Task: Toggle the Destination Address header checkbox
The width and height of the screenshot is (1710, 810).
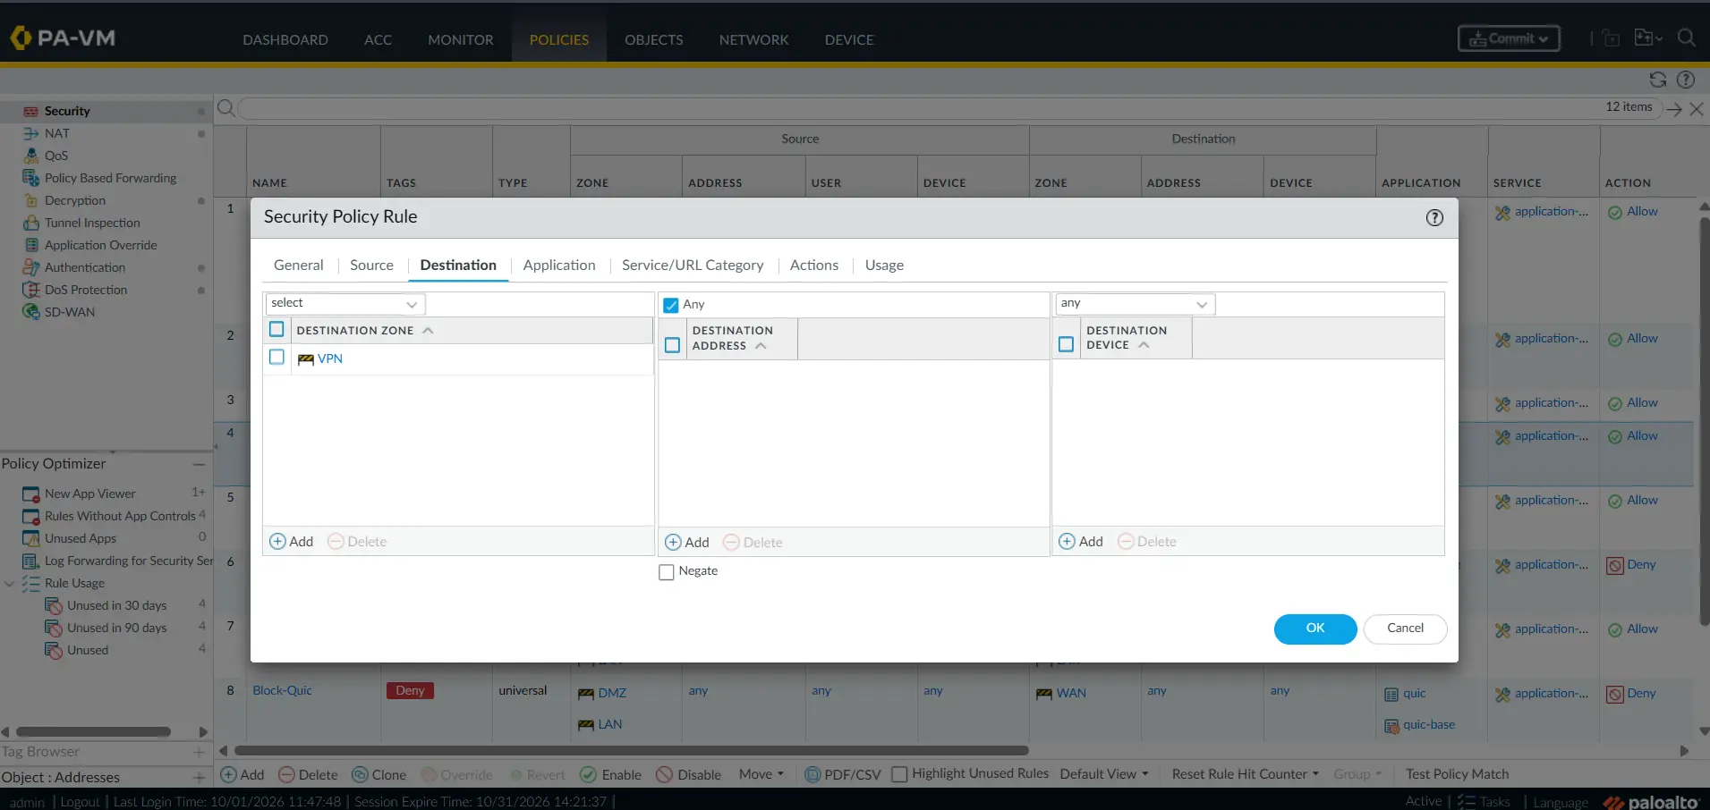Action: (672, 345)
